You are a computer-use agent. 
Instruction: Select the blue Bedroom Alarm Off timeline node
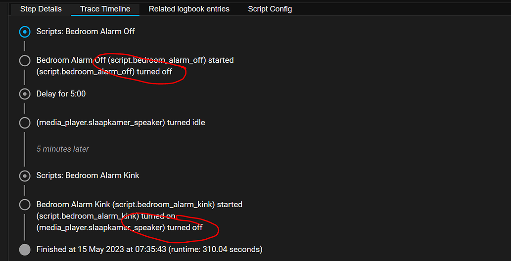[x=25, y=32]
